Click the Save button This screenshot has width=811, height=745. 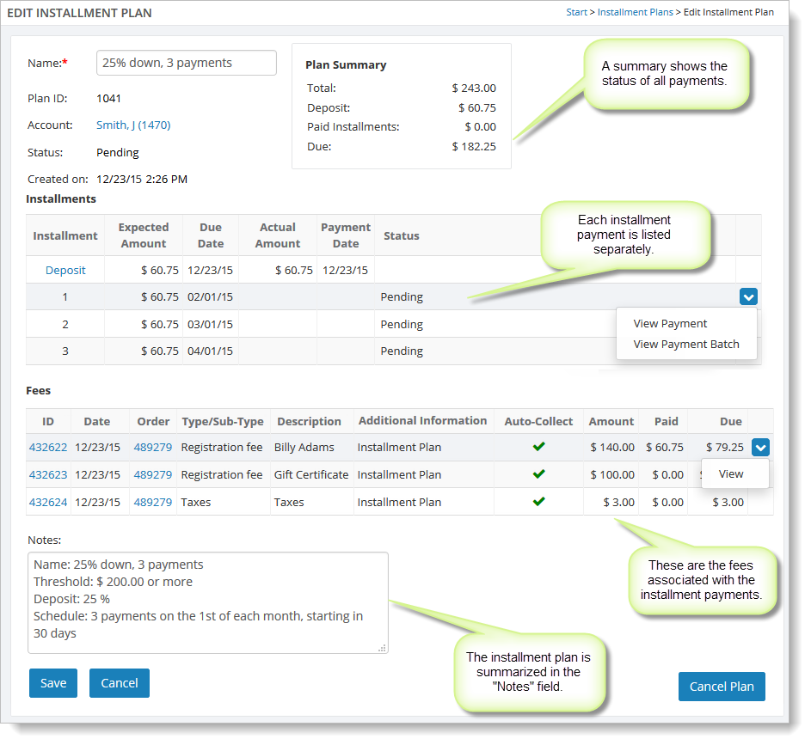53,683
